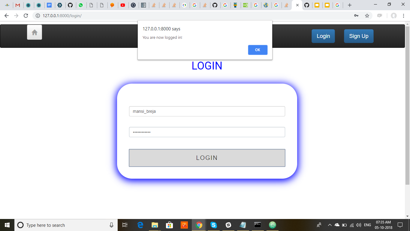This screenshot has height=231, width=410.
Task: Show hidden system tray icons
Action: pos(330,225)
